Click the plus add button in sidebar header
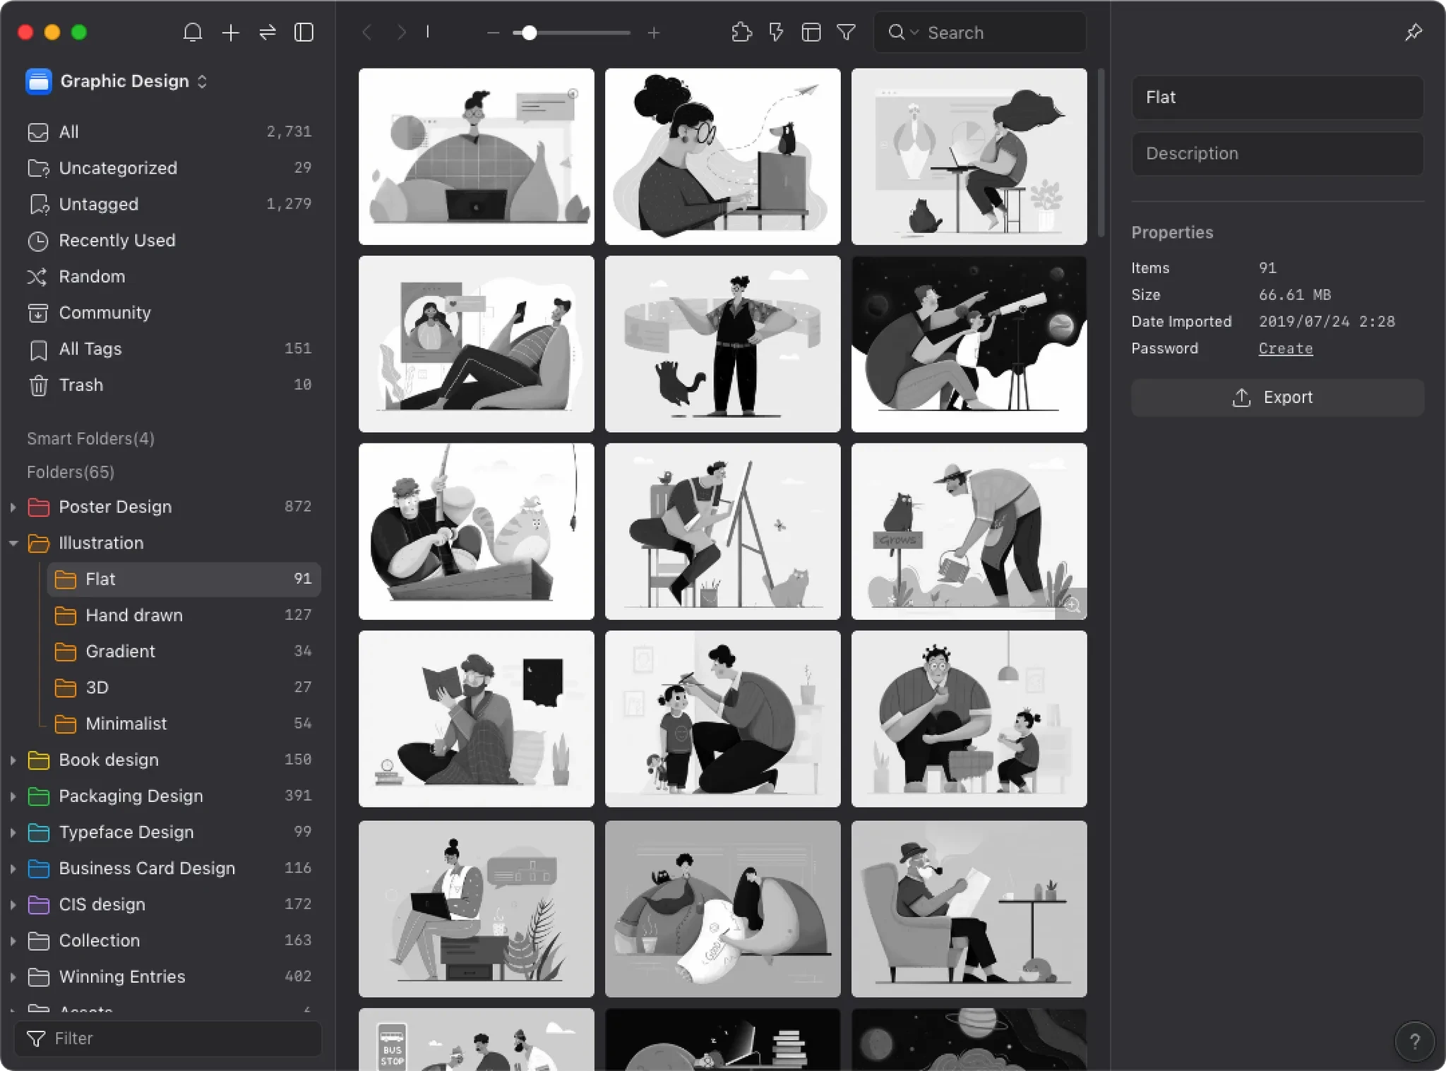 click(230, 32)
